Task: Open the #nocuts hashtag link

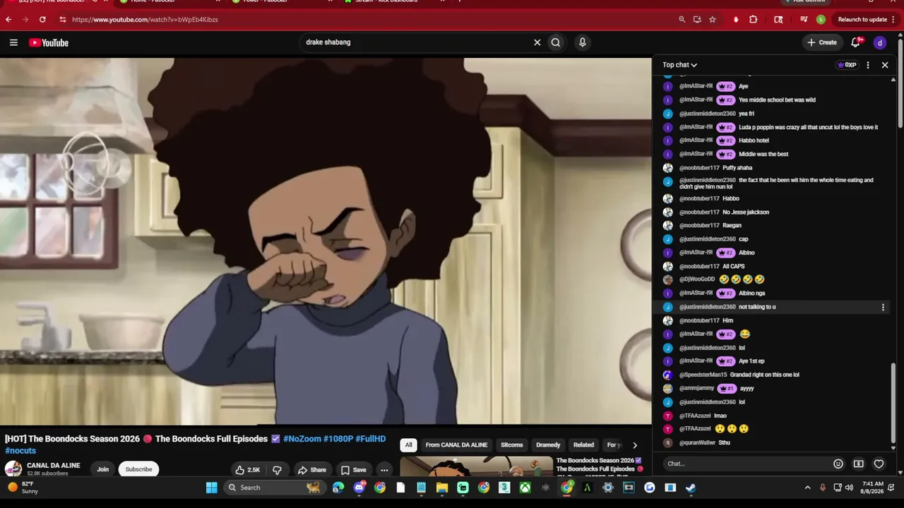Action: coord(20,451)
